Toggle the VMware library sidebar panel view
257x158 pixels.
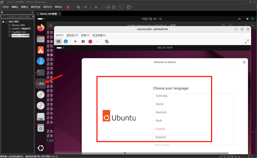pyautogui.click(x=103, y=7)
